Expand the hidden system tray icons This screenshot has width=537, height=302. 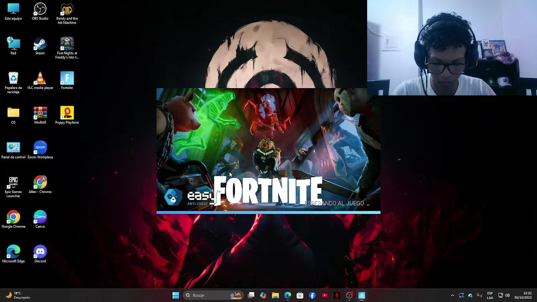tap(452, 295)
